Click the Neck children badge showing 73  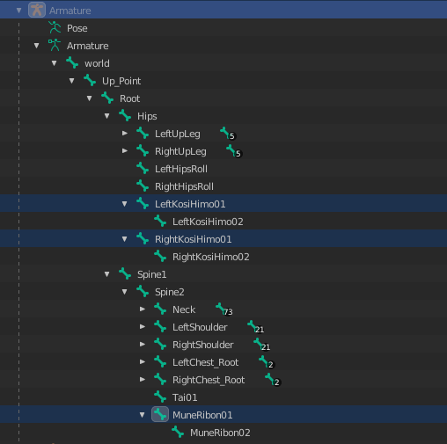[224, 309]
